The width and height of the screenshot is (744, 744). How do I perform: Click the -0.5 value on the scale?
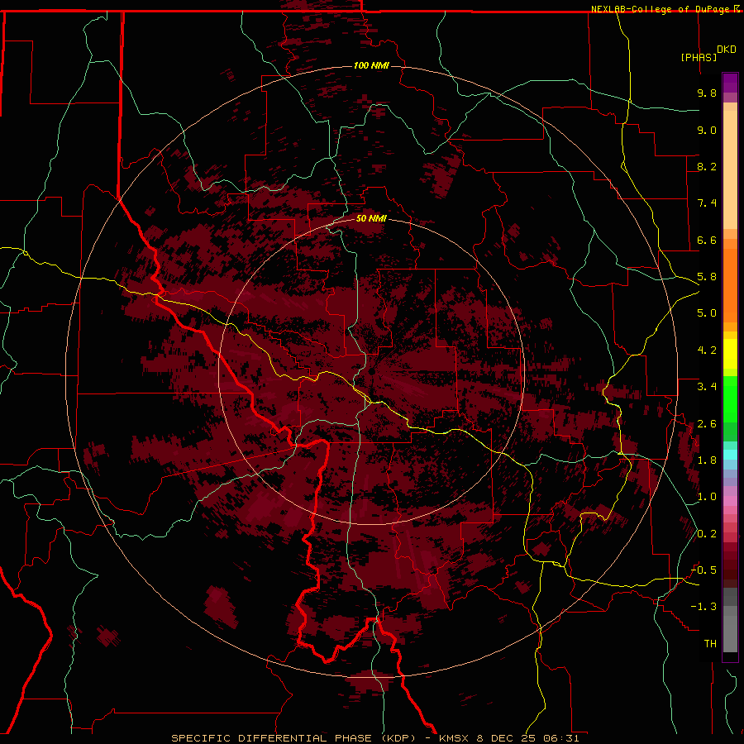(x=703, y=570)
